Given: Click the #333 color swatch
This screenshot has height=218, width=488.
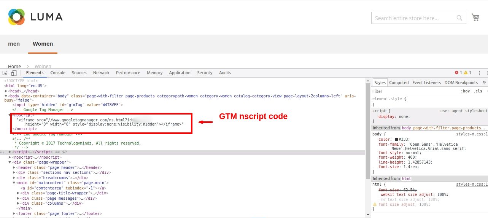Looking at the screenshot, I should (396, 140).
